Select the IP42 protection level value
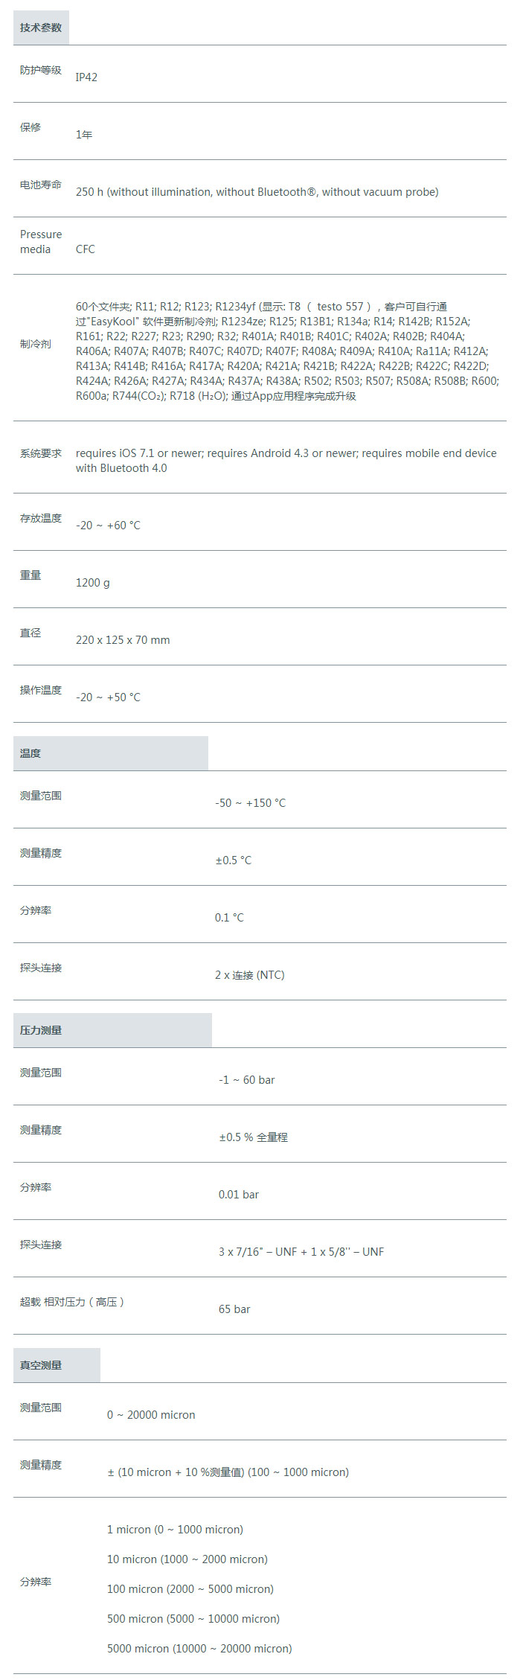523x1680 pixels. point(86,77)
